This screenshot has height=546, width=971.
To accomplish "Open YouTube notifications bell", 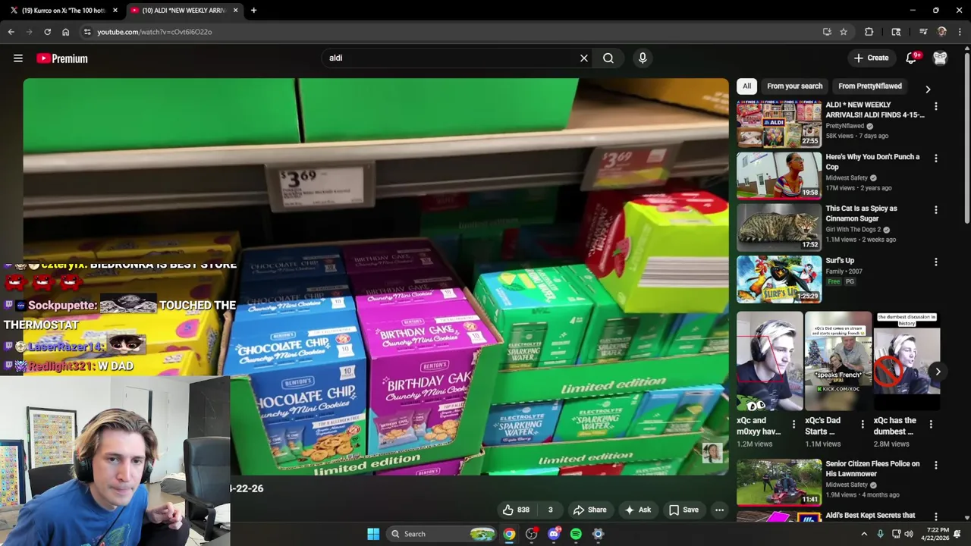I will coord(912,58).
